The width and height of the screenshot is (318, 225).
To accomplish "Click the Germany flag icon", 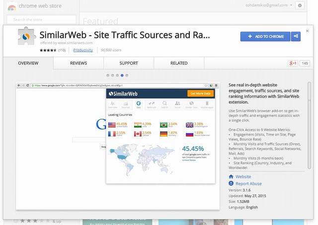I will 163,134.
